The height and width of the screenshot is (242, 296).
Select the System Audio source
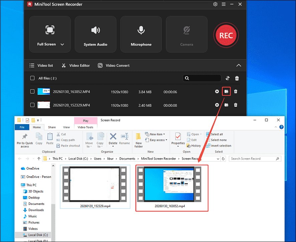[x=96, y=34]
